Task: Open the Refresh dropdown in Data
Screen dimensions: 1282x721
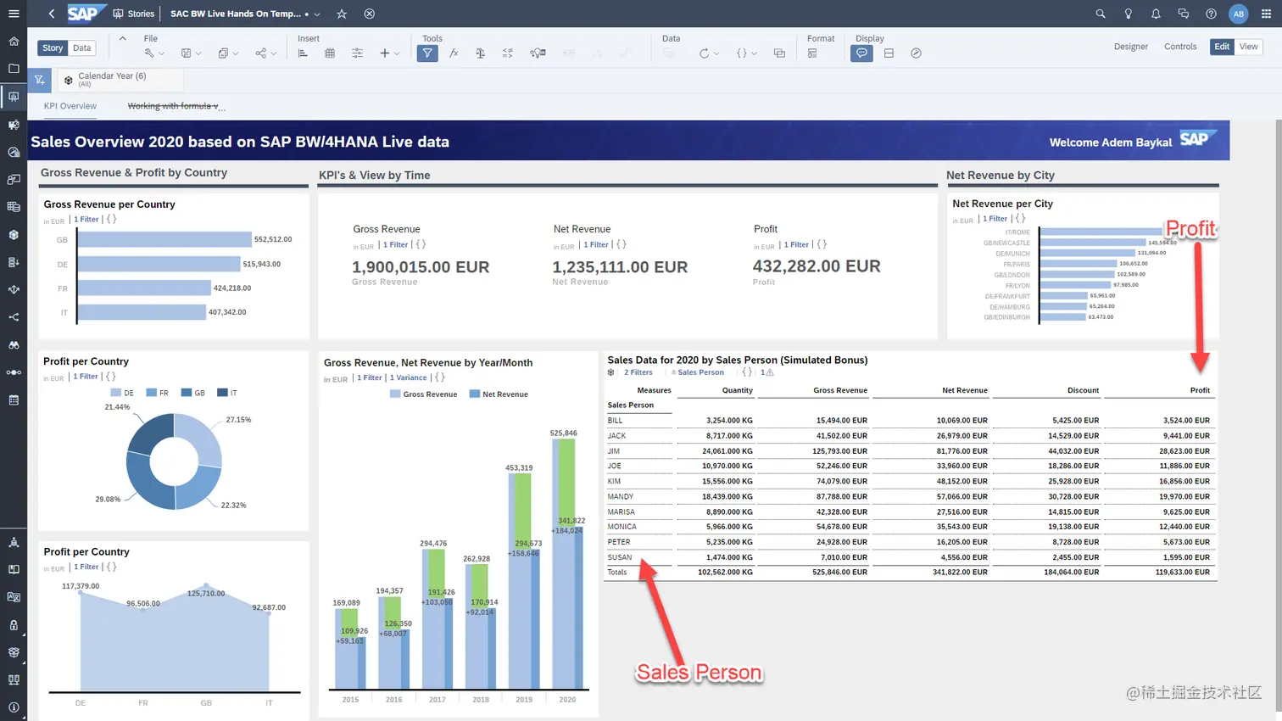Action: (709, 53)
